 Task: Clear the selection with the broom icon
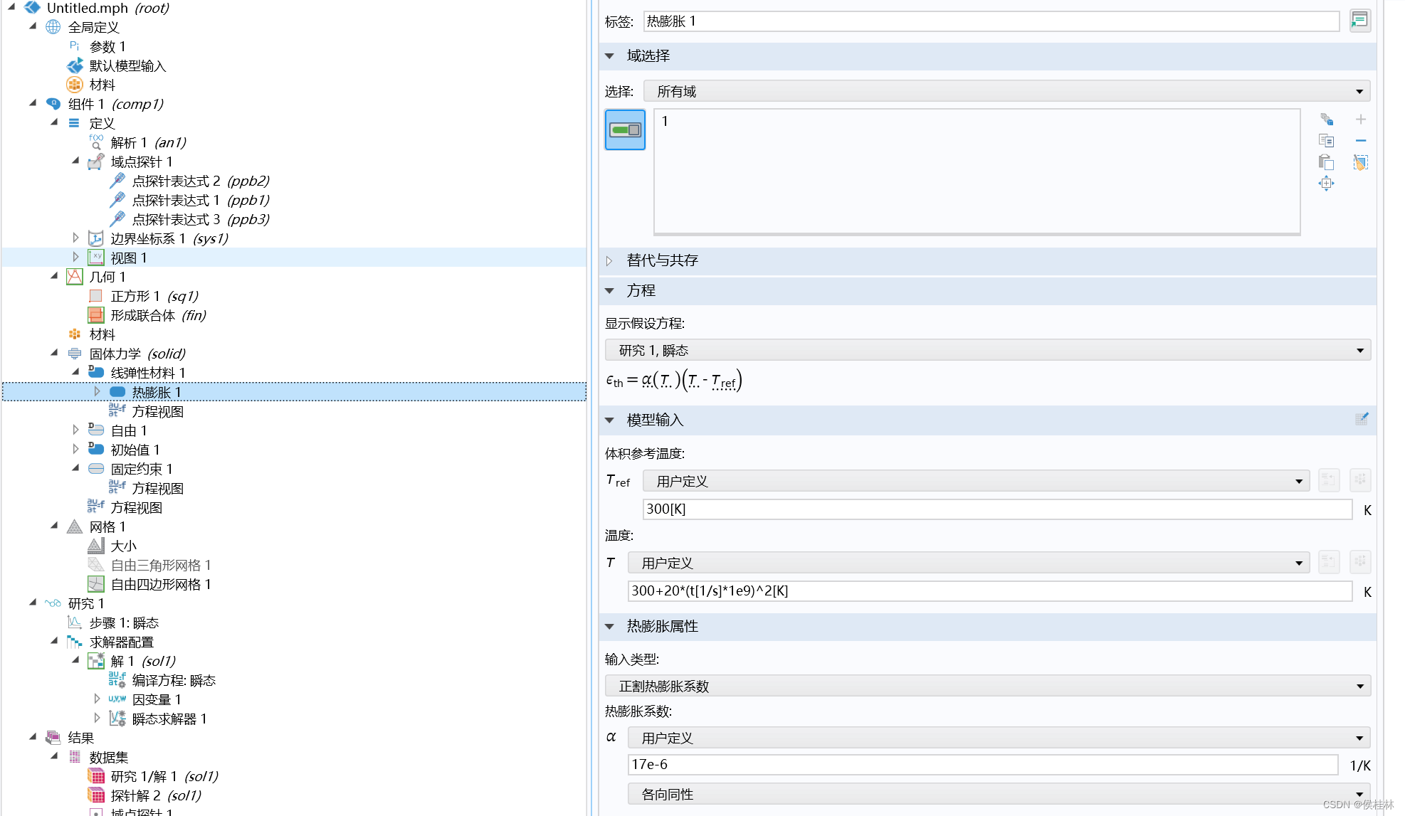point(1361,162)
